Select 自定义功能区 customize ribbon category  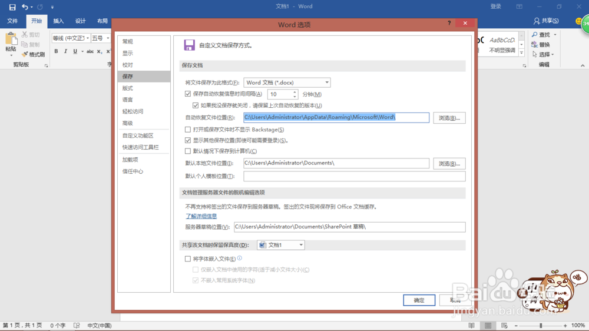click(x=144, y=135)
